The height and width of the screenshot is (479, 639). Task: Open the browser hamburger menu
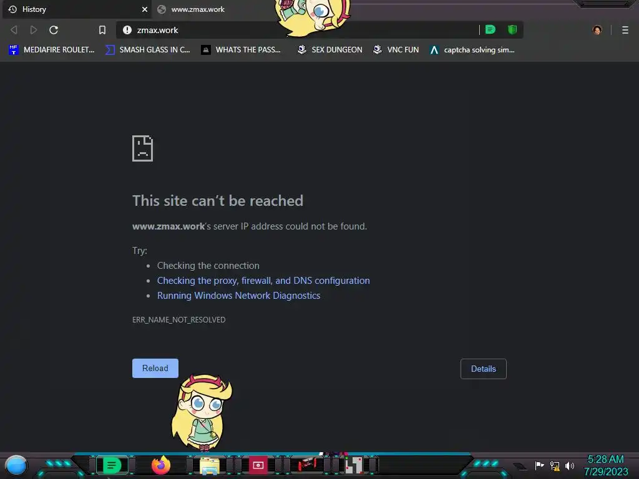click(x=625, y=30)
